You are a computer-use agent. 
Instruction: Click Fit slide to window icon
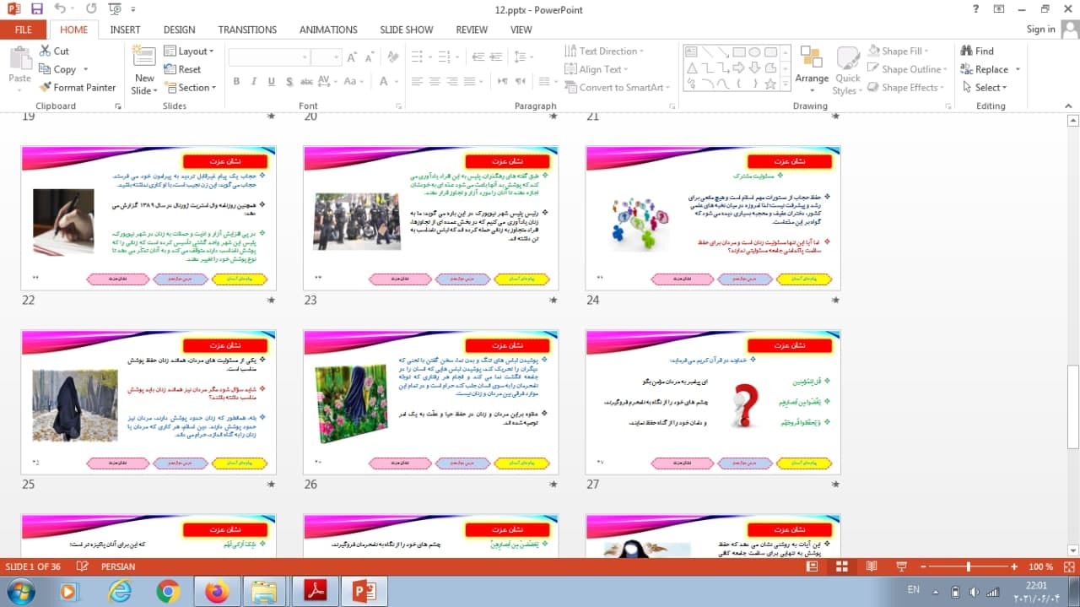[x=1068, y=566]
